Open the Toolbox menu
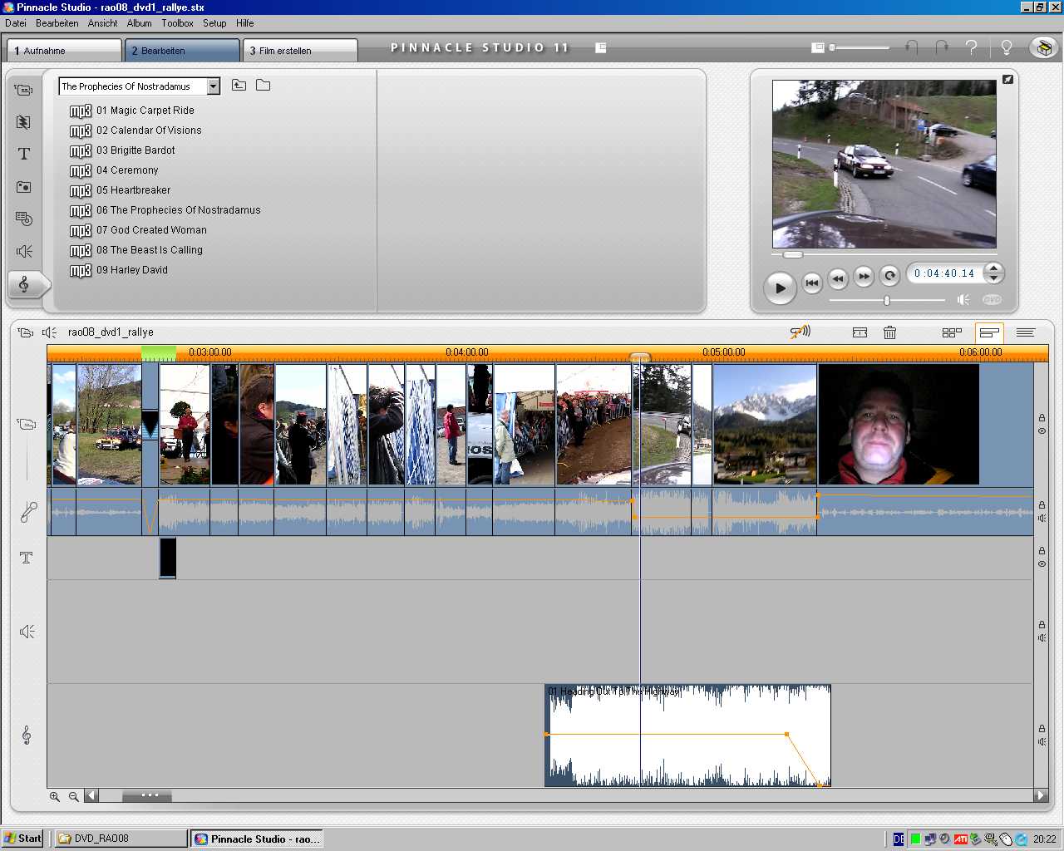 point(177,23)
